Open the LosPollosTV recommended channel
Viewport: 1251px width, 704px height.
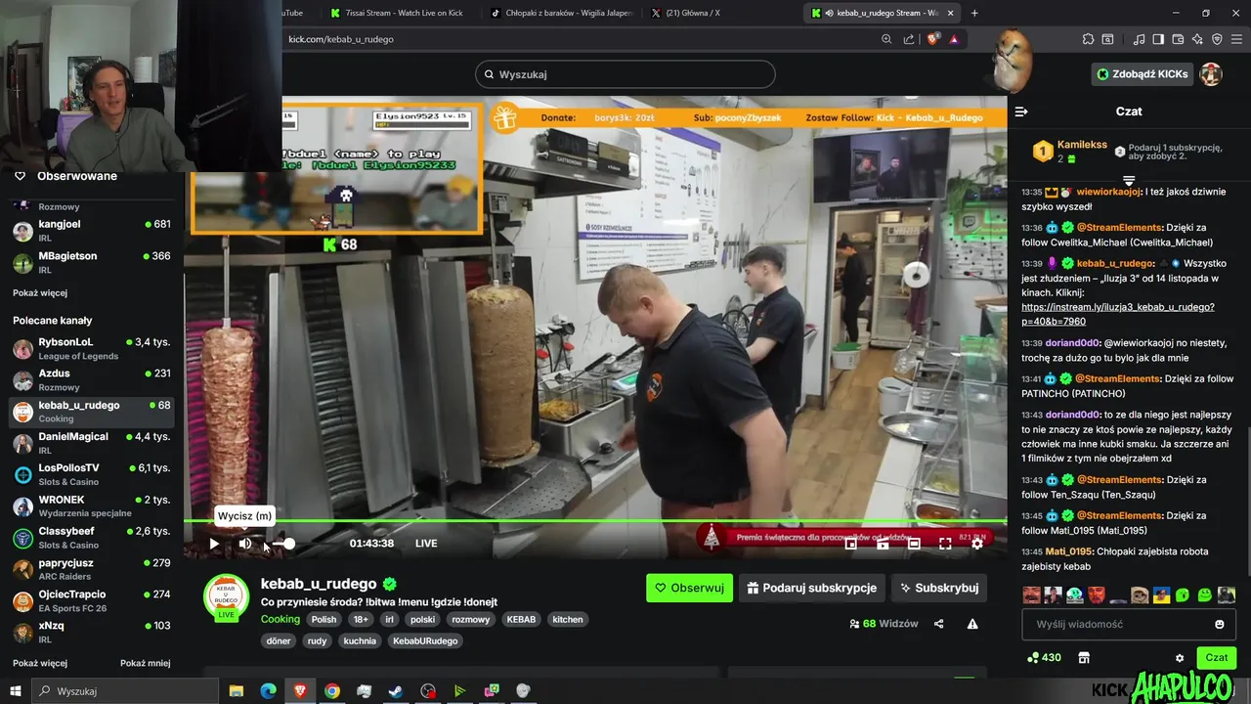pos(92,474)
